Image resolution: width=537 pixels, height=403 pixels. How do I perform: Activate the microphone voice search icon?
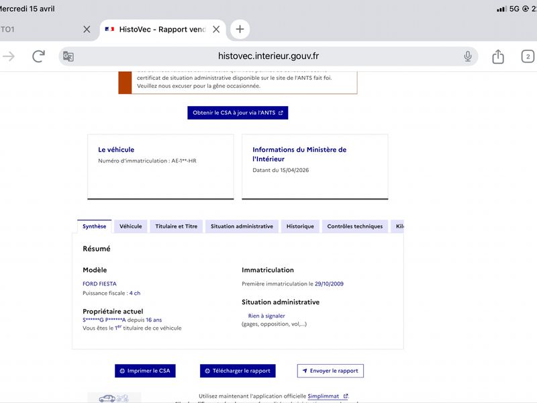[x=467, y=56]
